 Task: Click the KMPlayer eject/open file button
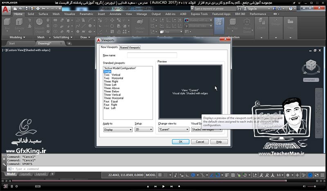pyautogui.click(x=148, y=186)
